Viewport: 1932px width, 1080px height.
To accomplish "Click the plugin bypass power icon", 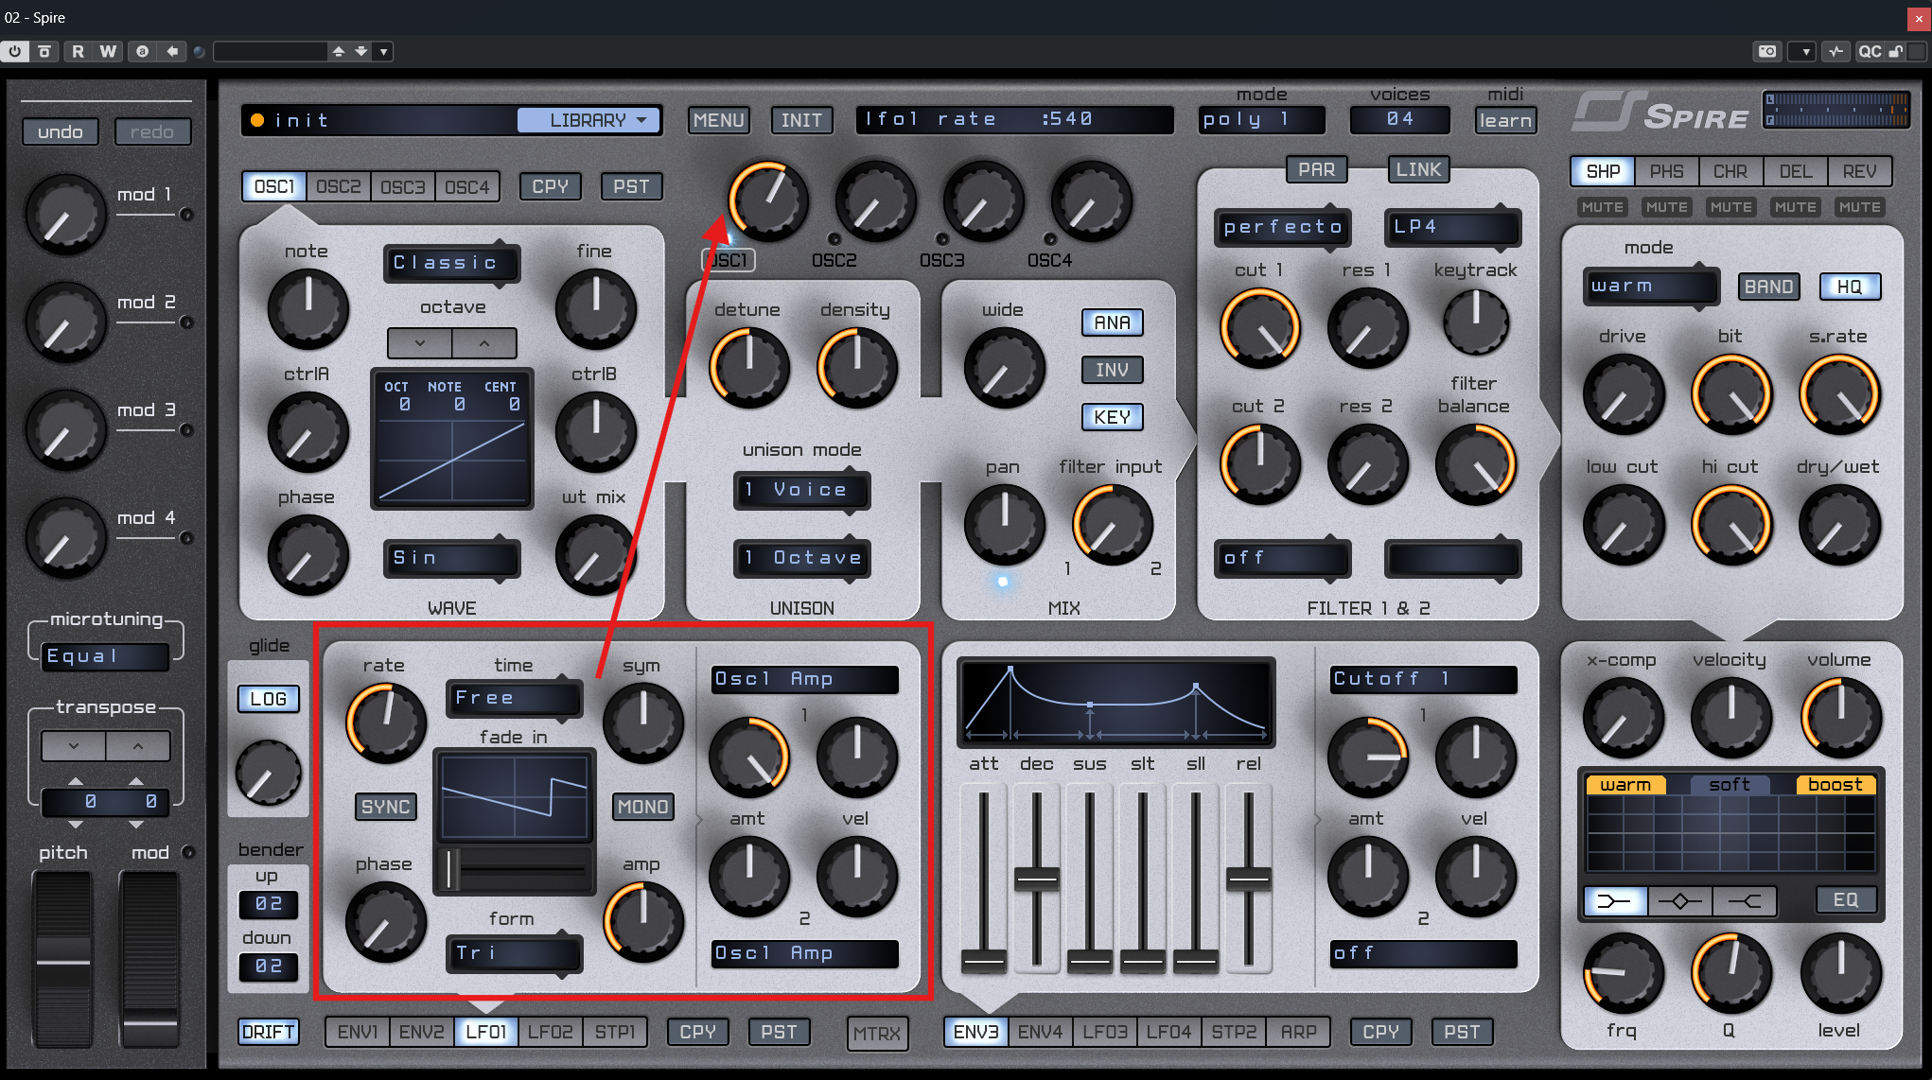I will coord(15,51).
